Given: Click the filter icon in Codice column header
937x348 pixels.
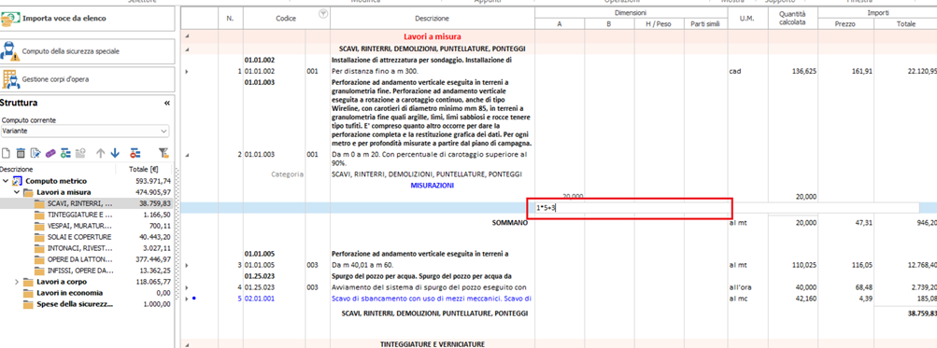Looking at the screenshot, I should (x=323, y=14).
